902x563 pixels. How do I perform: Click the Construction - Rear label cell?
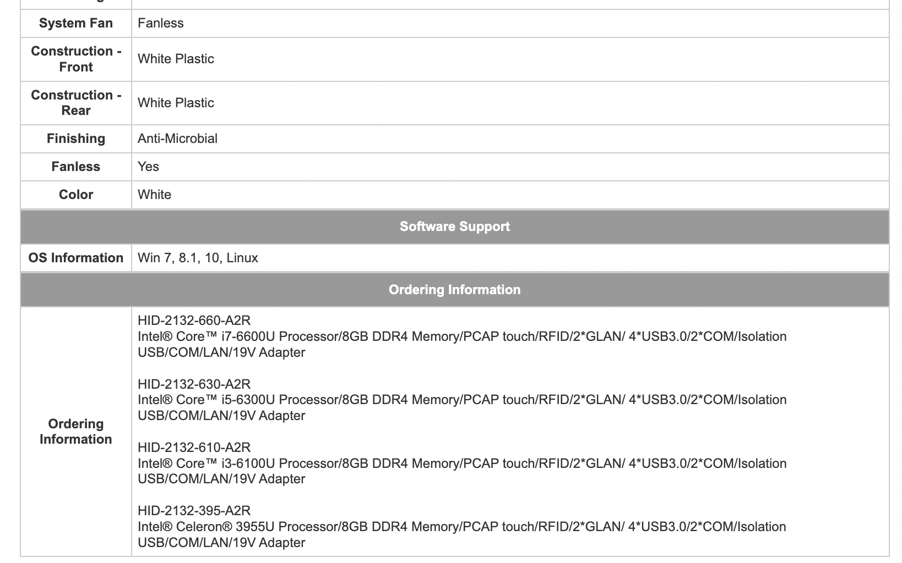[x=76, y=103]
